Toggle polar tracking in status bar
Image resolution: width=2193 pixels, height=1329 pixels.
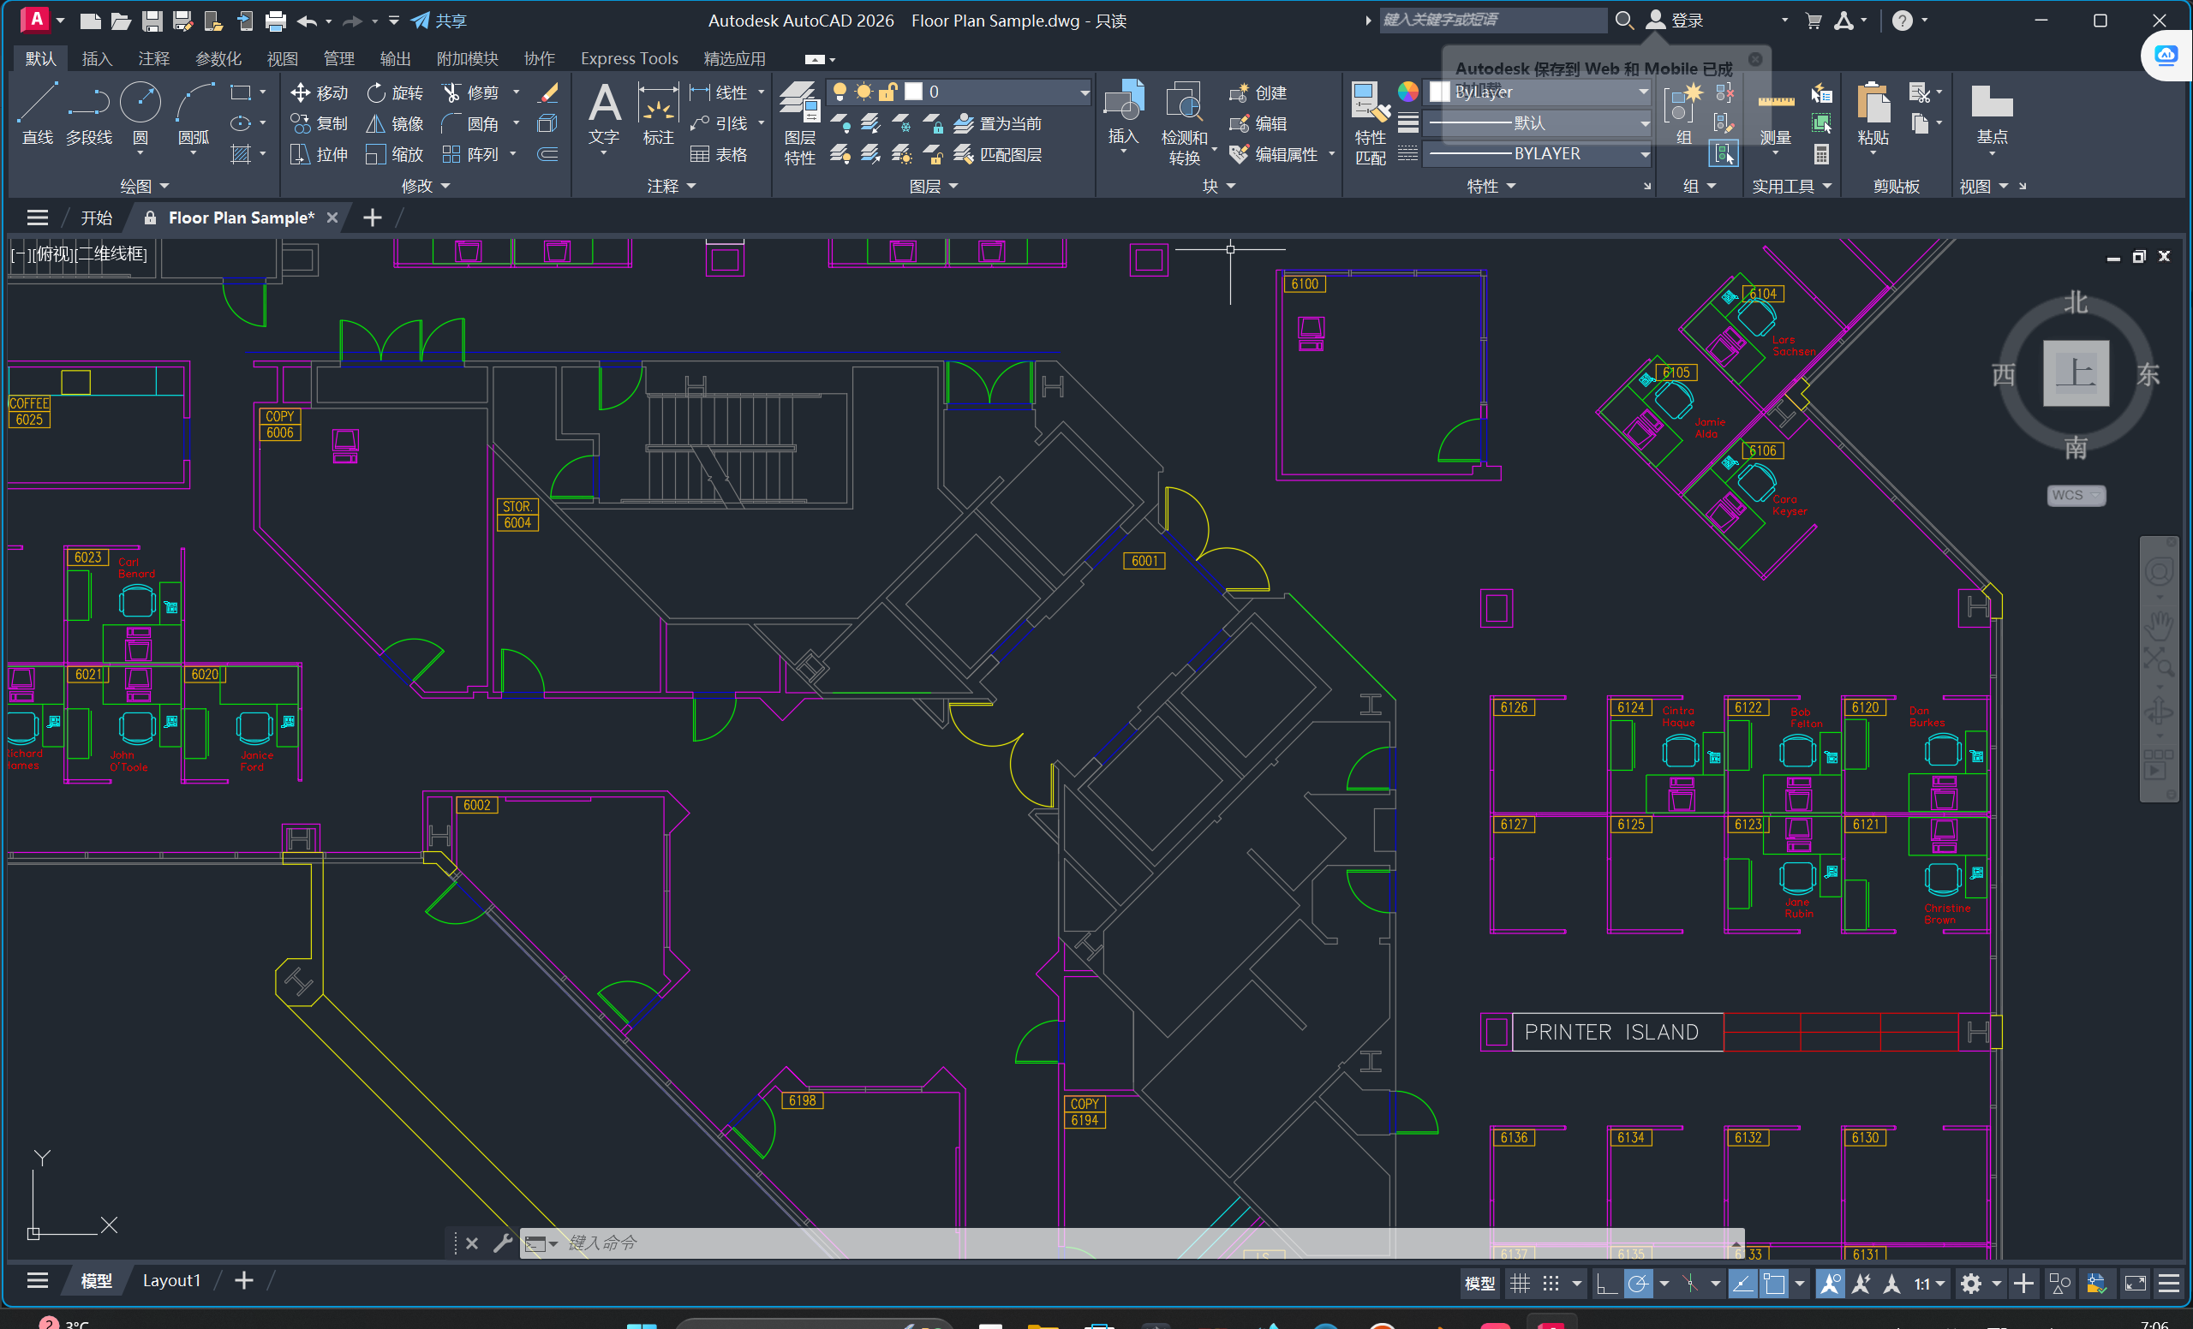(1638, 1283)
